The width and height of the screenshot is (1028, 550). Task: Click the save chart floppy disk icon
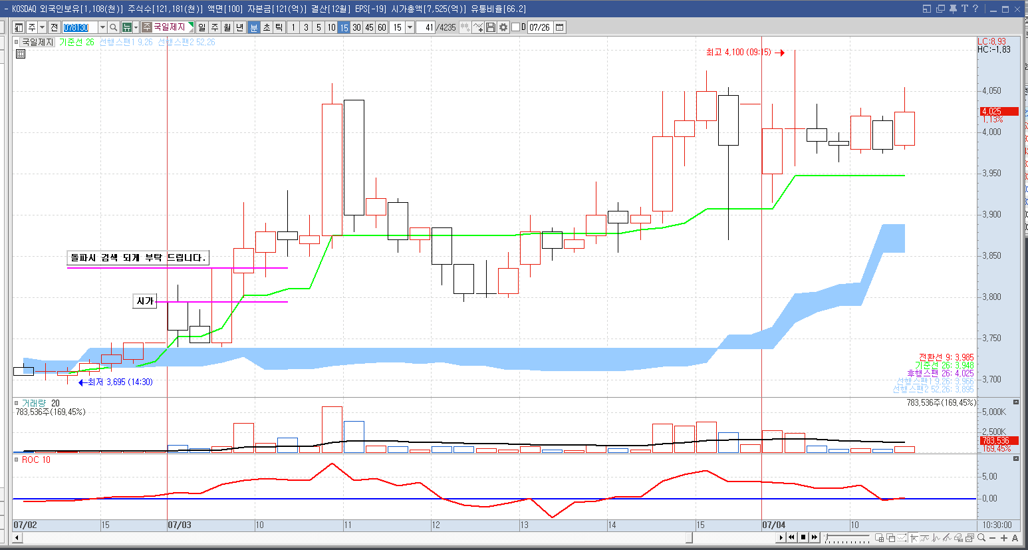tap(491, 27)
